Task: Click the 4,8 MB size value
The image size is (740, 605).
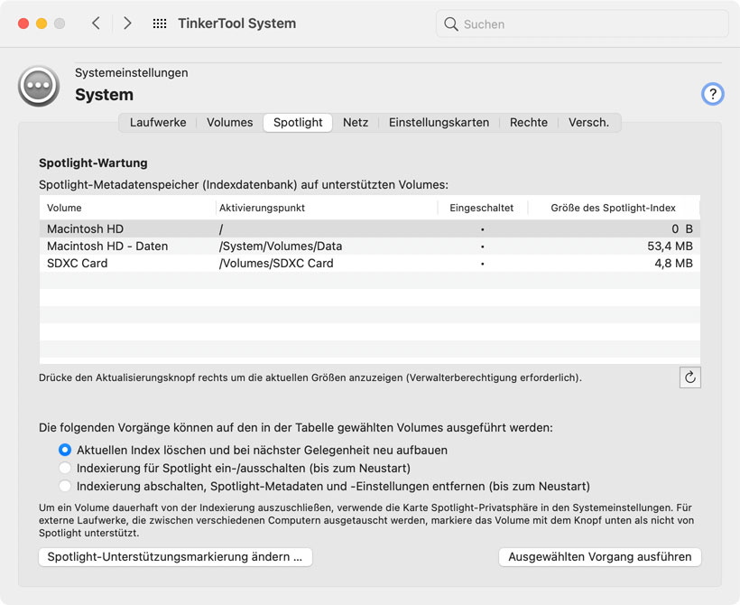Action: [673, 263]
